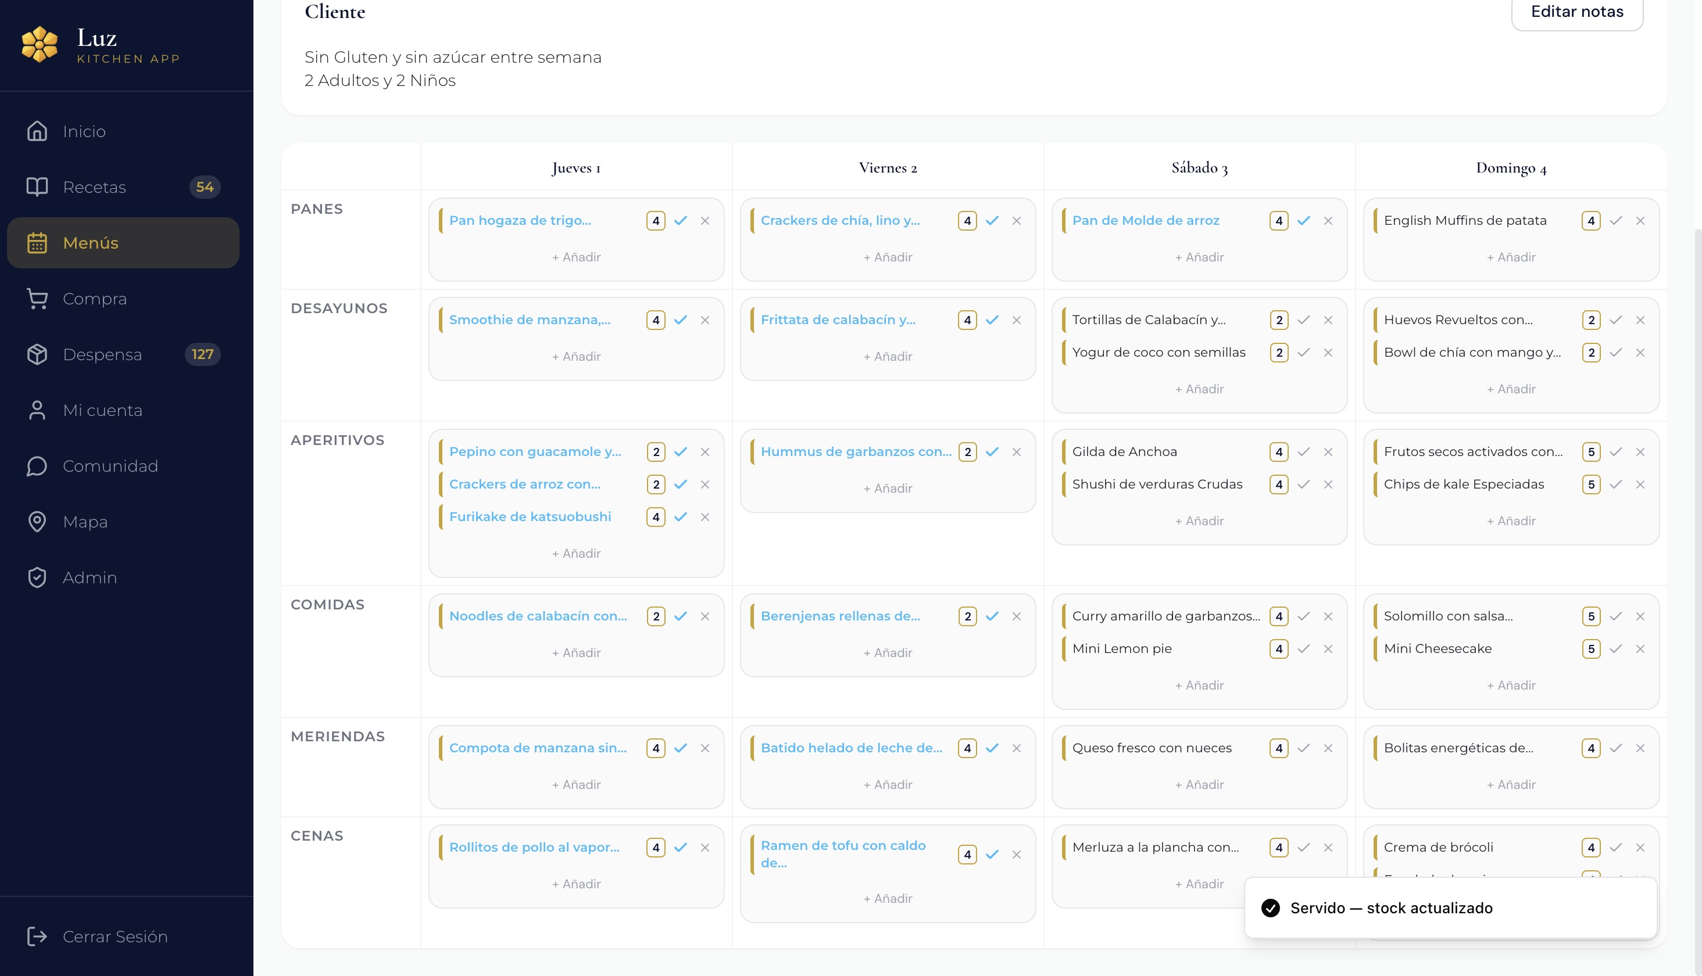This screenshot has width=1702, height=976.
Task: Remove Mini Cheesecake with its X
Action: click(x=1640, y=649)
